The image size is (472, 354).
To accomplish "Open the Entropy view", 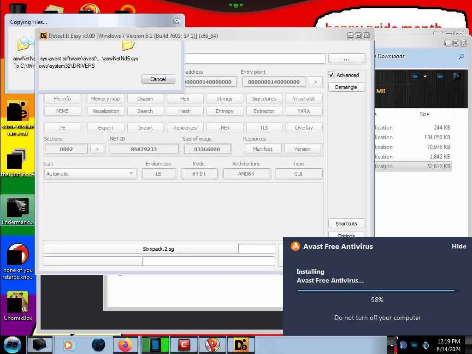I will [224, 111].
